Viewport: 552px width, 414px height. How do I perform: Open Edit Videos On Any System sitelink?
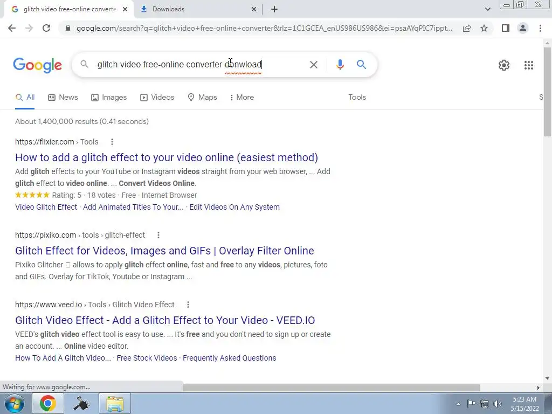pyautogui.click(x=234, y=207)
